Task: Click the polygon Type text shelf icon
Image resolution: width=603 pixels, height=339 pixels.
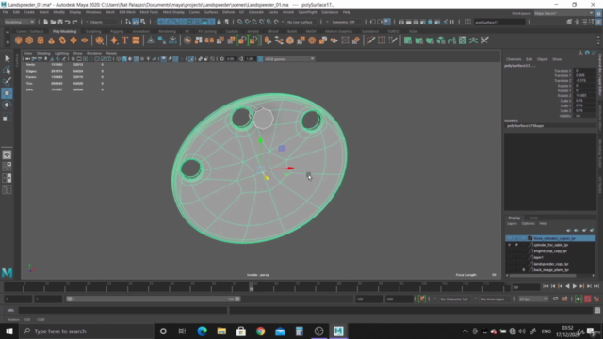Action: pos(125,40)
